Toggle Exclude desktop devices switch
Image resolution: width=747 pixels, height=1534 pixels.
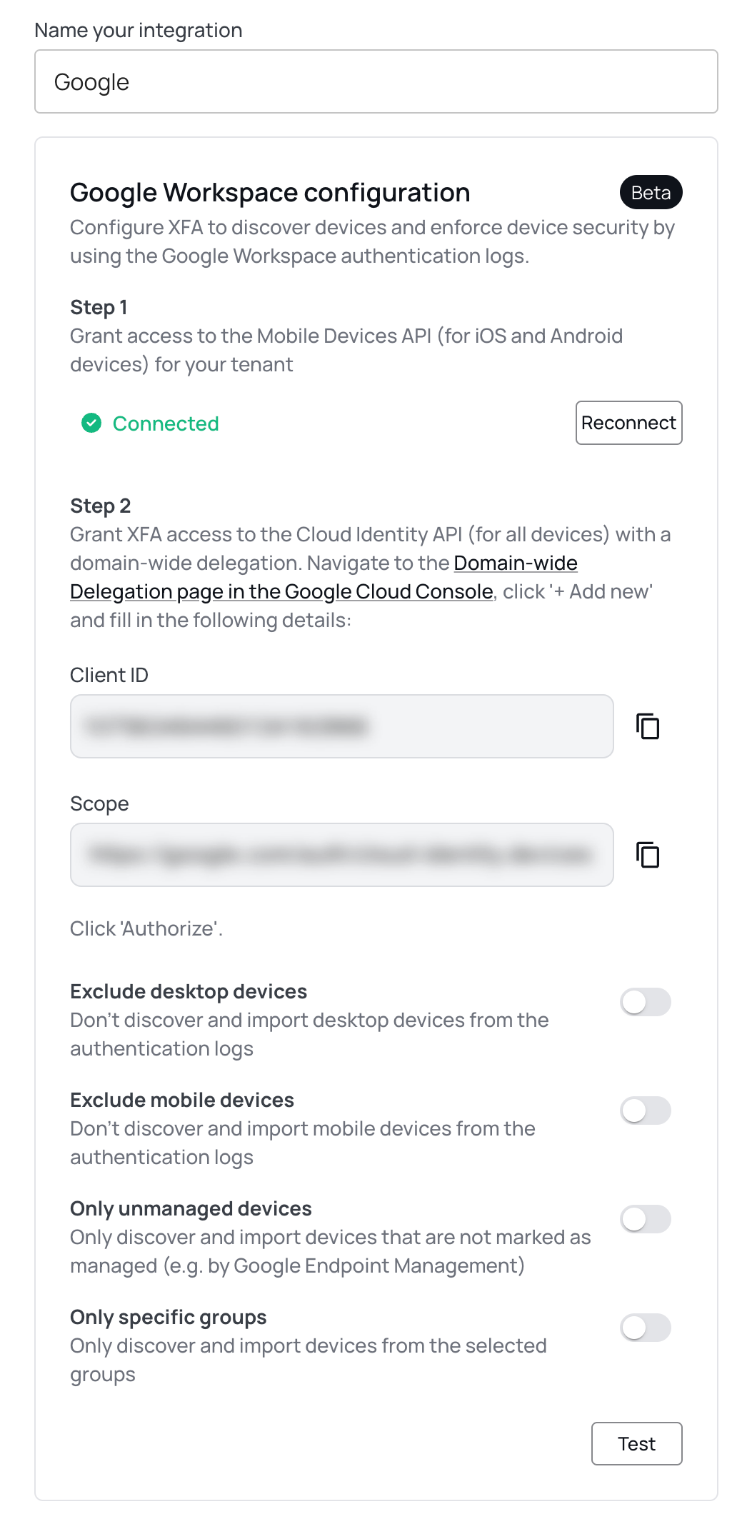[646, 1002]
